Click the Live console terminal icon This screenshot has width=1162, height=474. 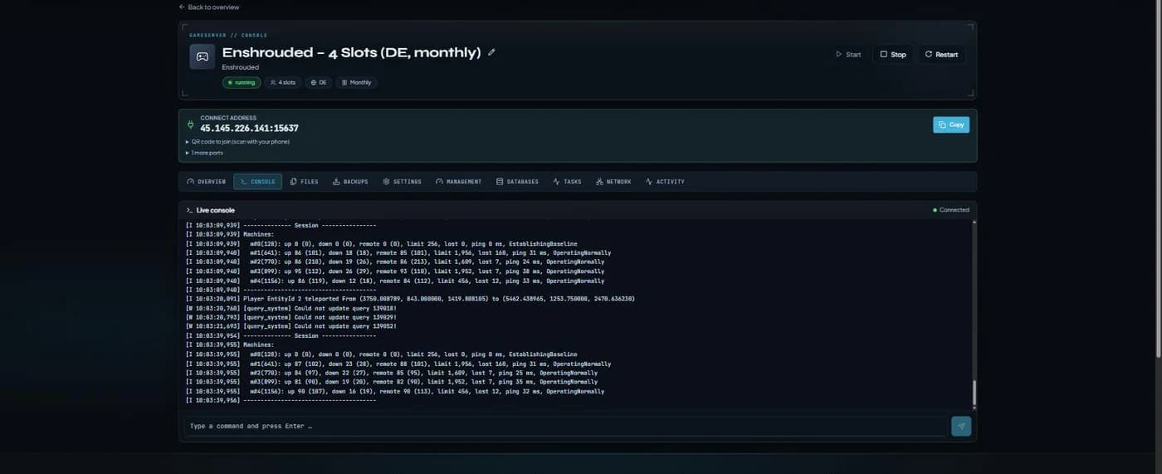[x=189, y=210]
